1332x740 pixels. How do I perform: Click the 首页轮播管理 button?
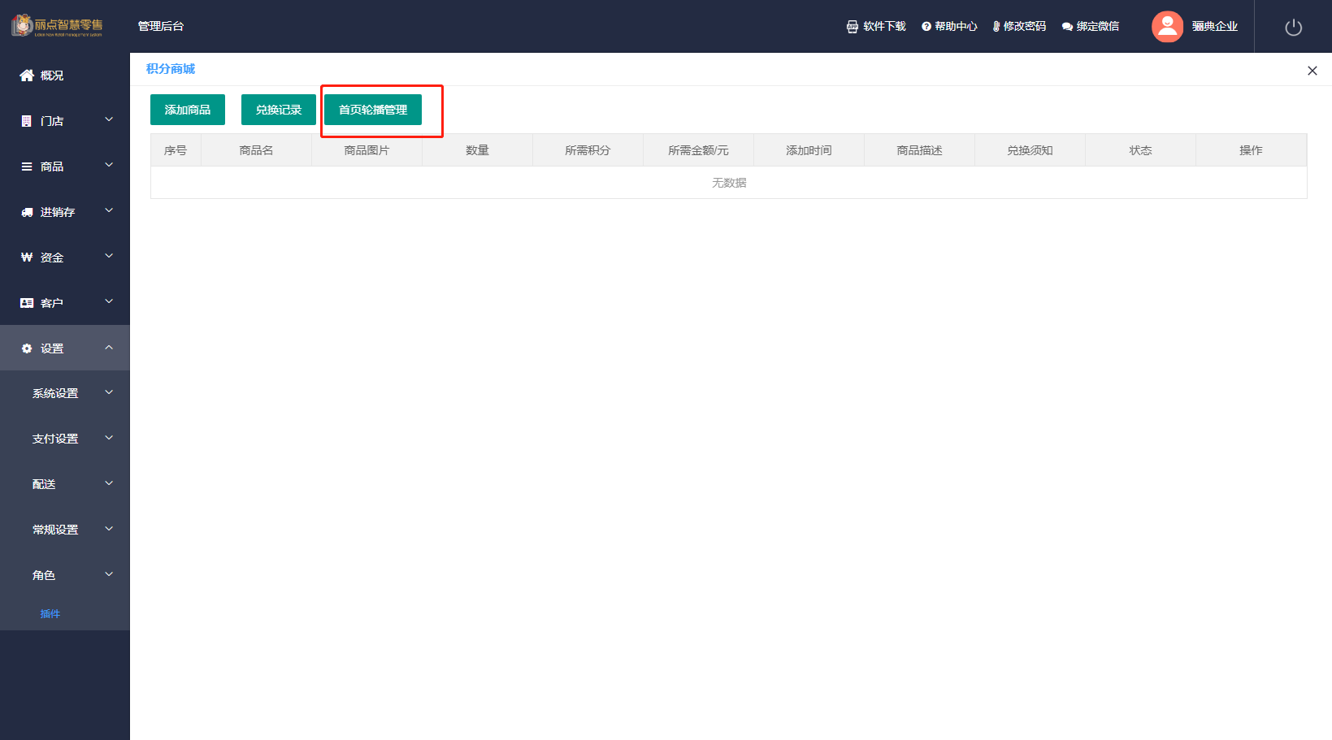pyautogui.click(x=373, y=110)
